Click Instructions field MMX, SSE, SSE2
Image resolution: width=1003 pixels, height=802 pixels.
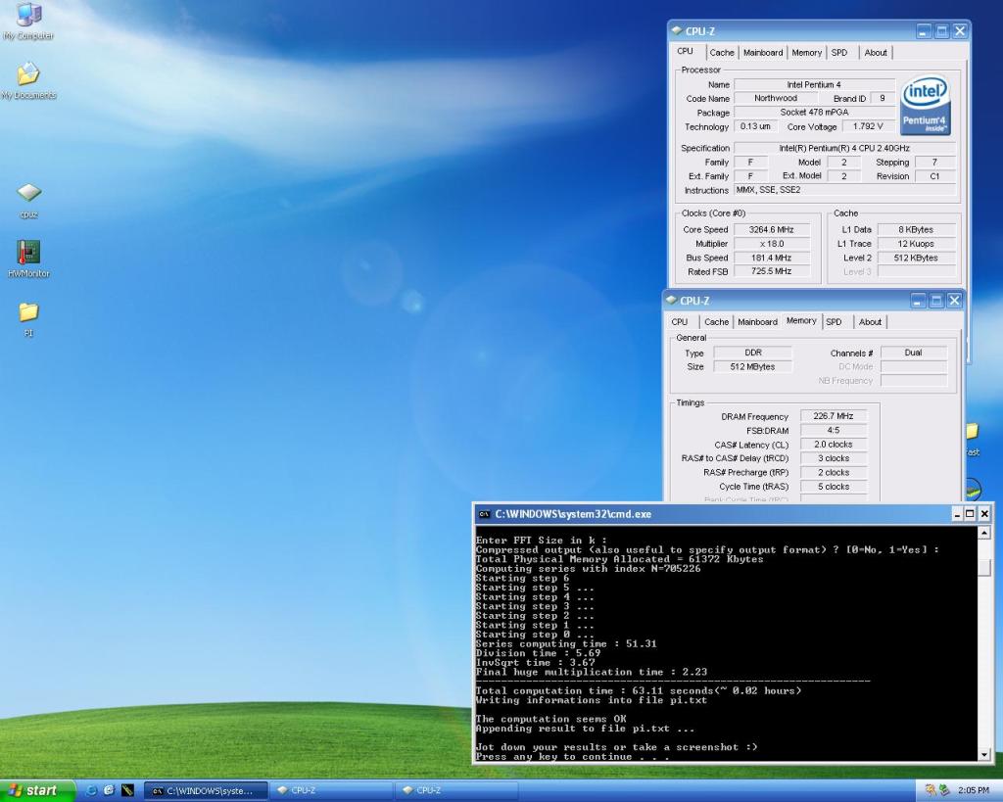point(844,190)
